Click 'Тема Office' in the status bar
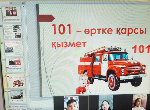The height and width of the screenshot is (110, 150). click(x=27, y=109)
